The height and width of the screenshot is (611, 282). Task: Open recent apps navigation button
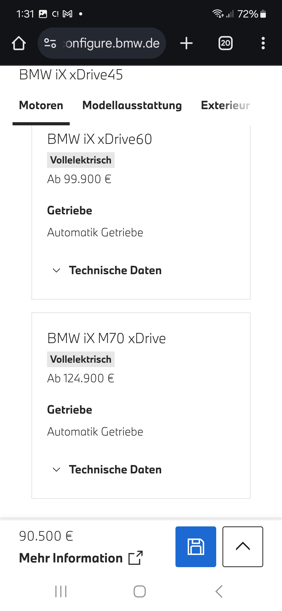pos(61,591)
